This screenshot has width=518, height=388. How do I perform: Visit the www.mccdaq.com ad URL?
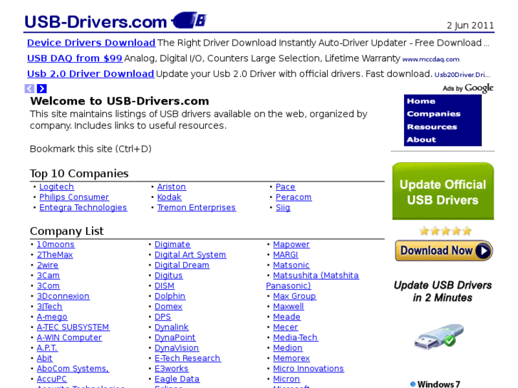430,59
